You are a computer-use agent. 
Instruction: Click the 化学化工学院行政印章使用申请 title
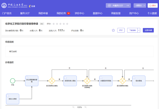(22, 24)
